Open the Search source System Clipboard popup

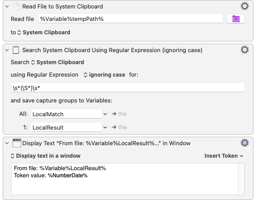coord(57,62)
